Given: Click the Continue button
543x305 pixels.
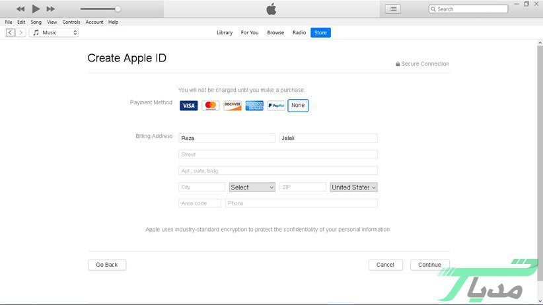Looking at the screenshot, I should pos(429,265).
